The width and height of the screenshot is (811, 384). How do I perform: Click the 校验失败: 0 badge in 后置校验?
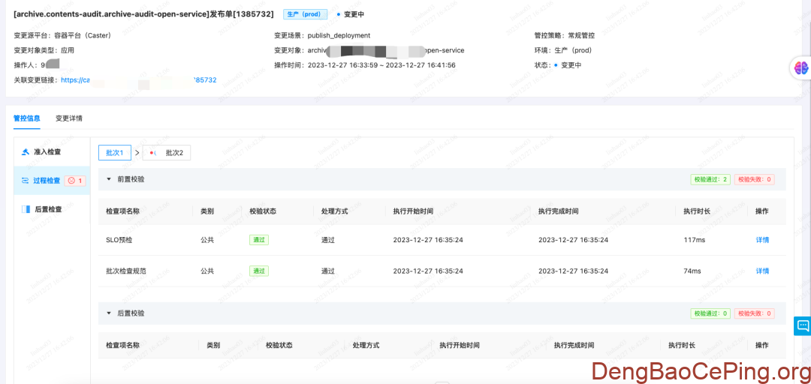click(754, 313)
